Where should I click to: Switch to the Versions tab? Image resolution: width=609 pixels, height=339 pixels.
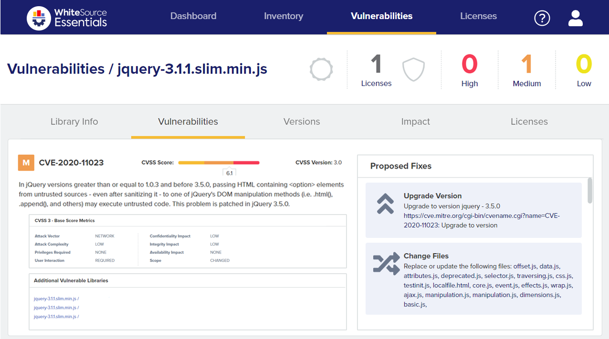click(302, 122)
